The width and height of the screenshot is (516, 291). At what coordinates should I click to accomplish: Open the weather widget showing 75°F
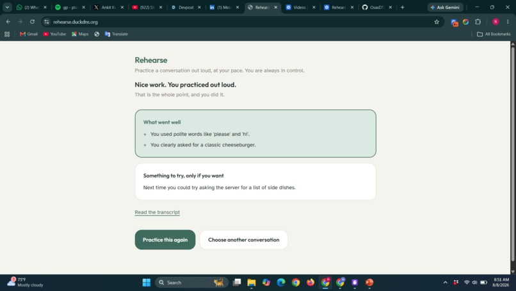point(26,282)
